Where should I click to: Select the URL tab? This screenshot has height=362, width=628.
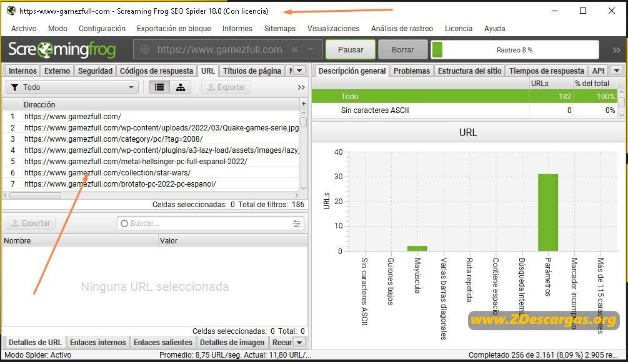208,71
